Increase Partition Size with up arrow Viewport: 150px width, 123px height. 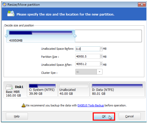click(101, 55)
